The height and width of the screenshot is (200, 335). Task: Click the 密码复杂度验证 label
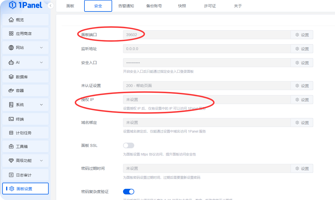[95, 192]
